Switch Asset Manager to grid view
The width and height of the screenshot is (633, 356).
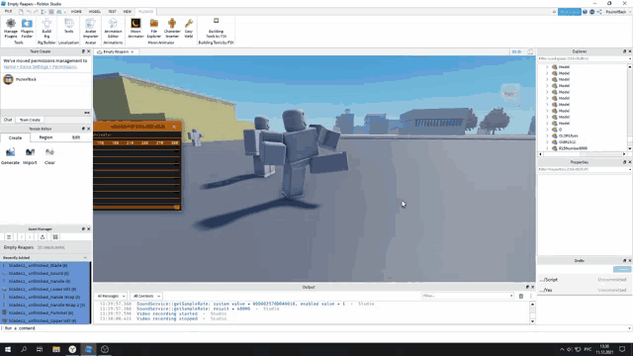55,237
